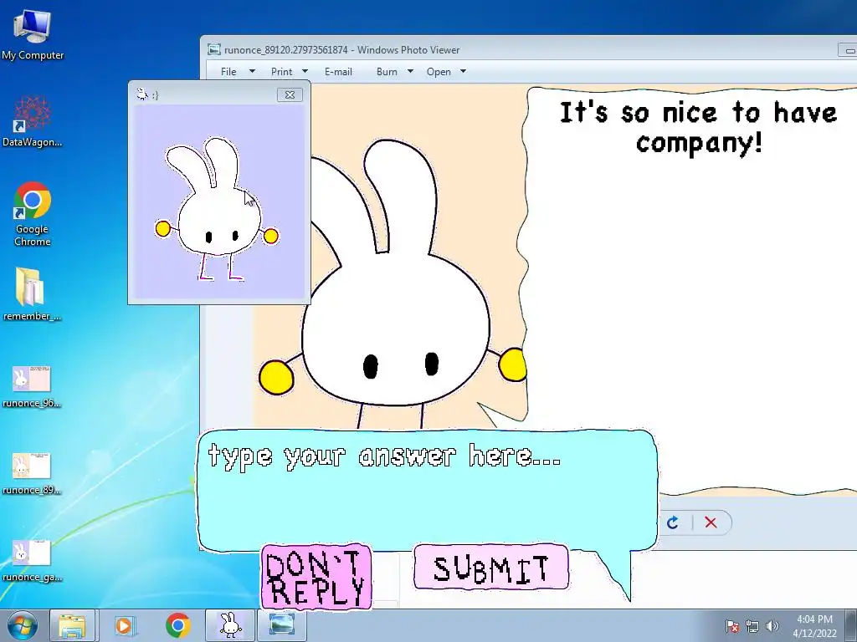Launch the Google Chrome desktop shortcut
This screenshot has width=857, height=642.
pyautogui.click(x=33, y=213)
